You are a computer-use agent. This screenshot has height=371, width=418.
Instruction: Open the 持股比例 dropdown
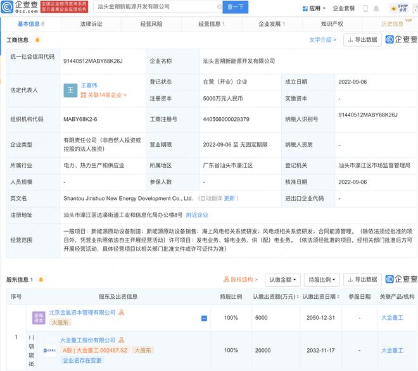pyautogui.click(x=322, y=280)
